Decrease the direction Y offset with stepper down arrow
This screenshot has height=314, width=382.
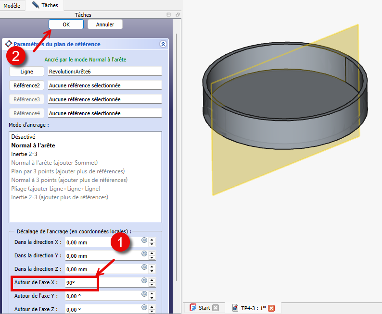[152, 258]
